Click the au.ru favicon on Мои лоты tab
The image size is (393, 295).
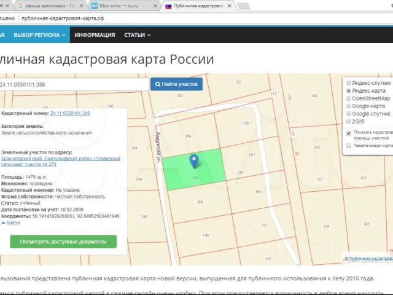pyautogui.click(x=94, y=6)
